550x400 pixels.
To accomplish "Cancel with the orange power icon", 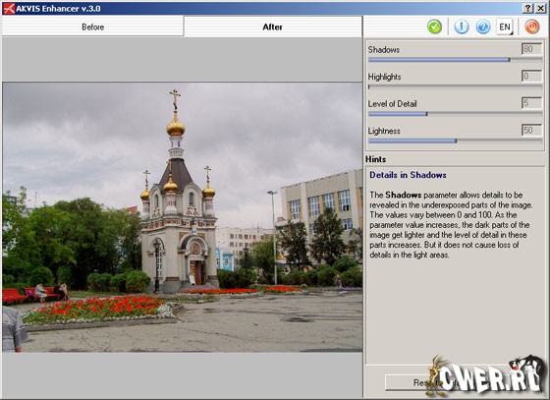I will click(531, 27).
